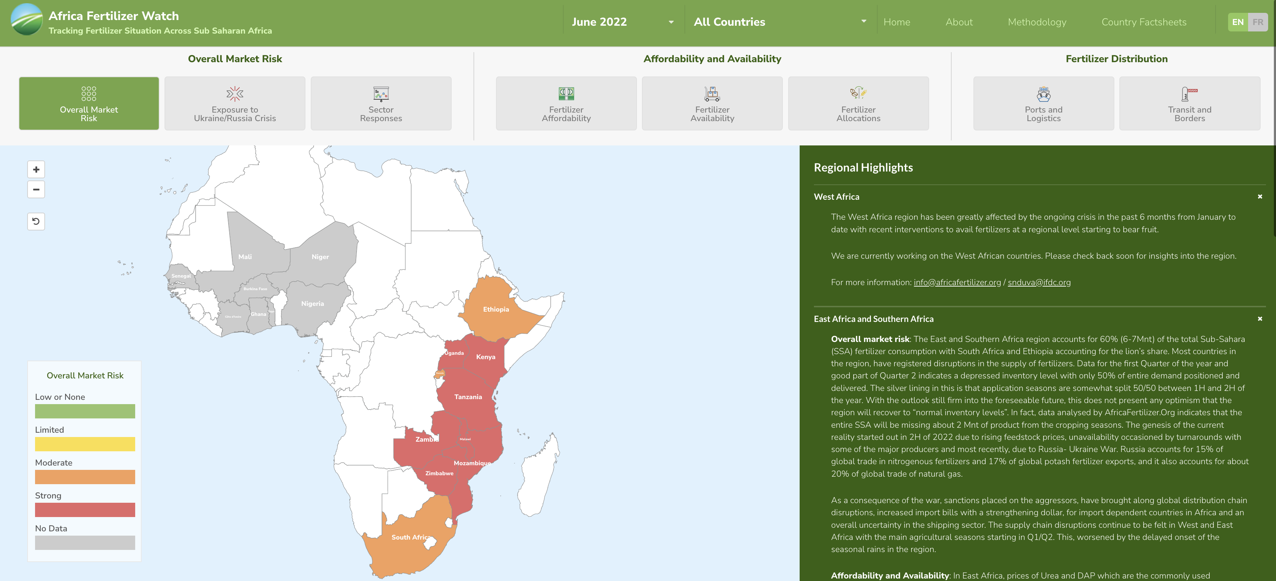Switch language to FR

pos(1257,22)
